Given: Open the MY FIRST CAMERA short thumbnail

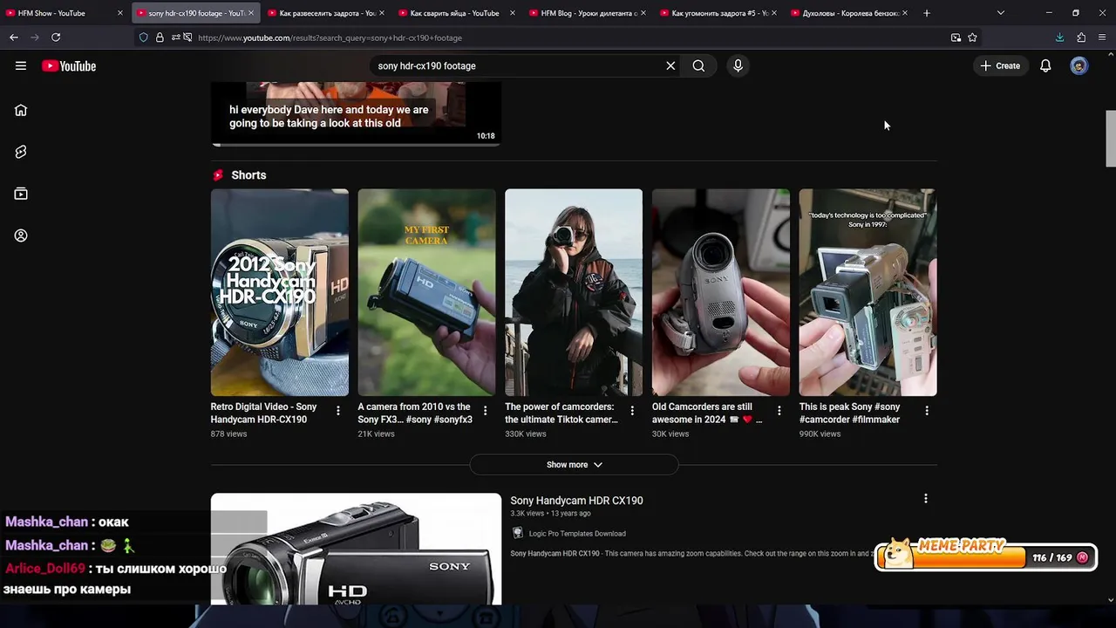Looking at the screenshot, I should pos(426,292).
